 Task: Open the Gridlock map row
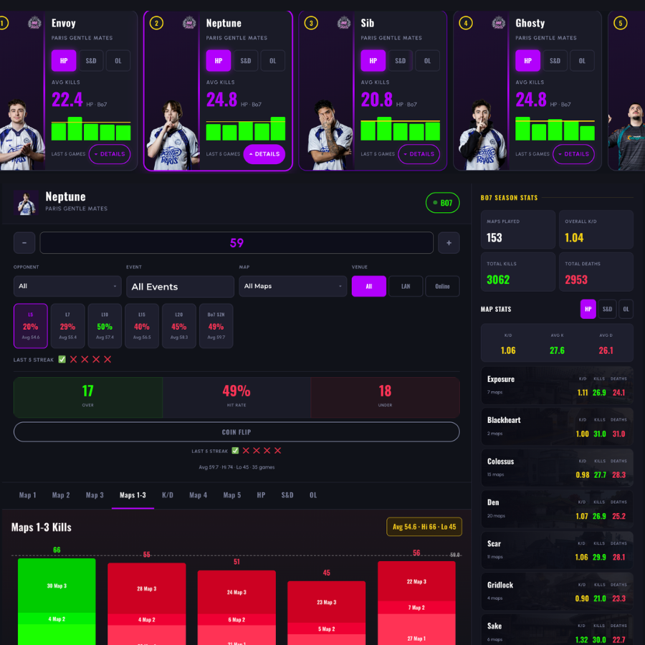[557, 591]
